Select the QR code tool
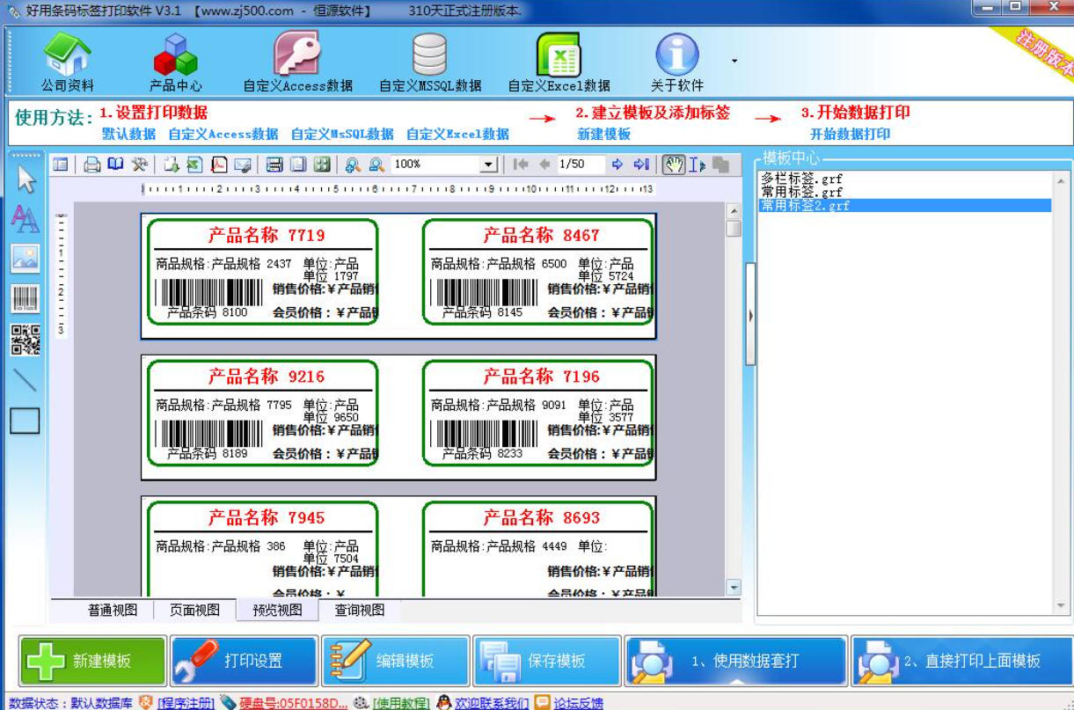This screenshot has width=1074, height=710. (25, 337)
